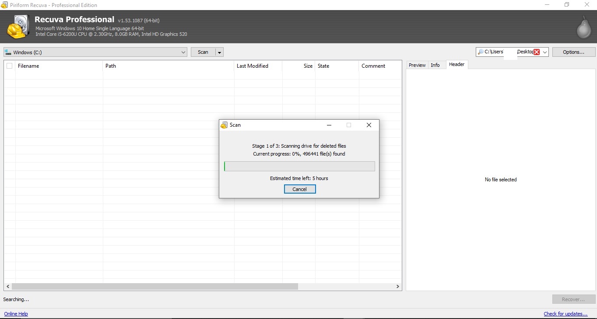
Task: Tick the select-all checkbox in header
Action: [x=9, y=66]
